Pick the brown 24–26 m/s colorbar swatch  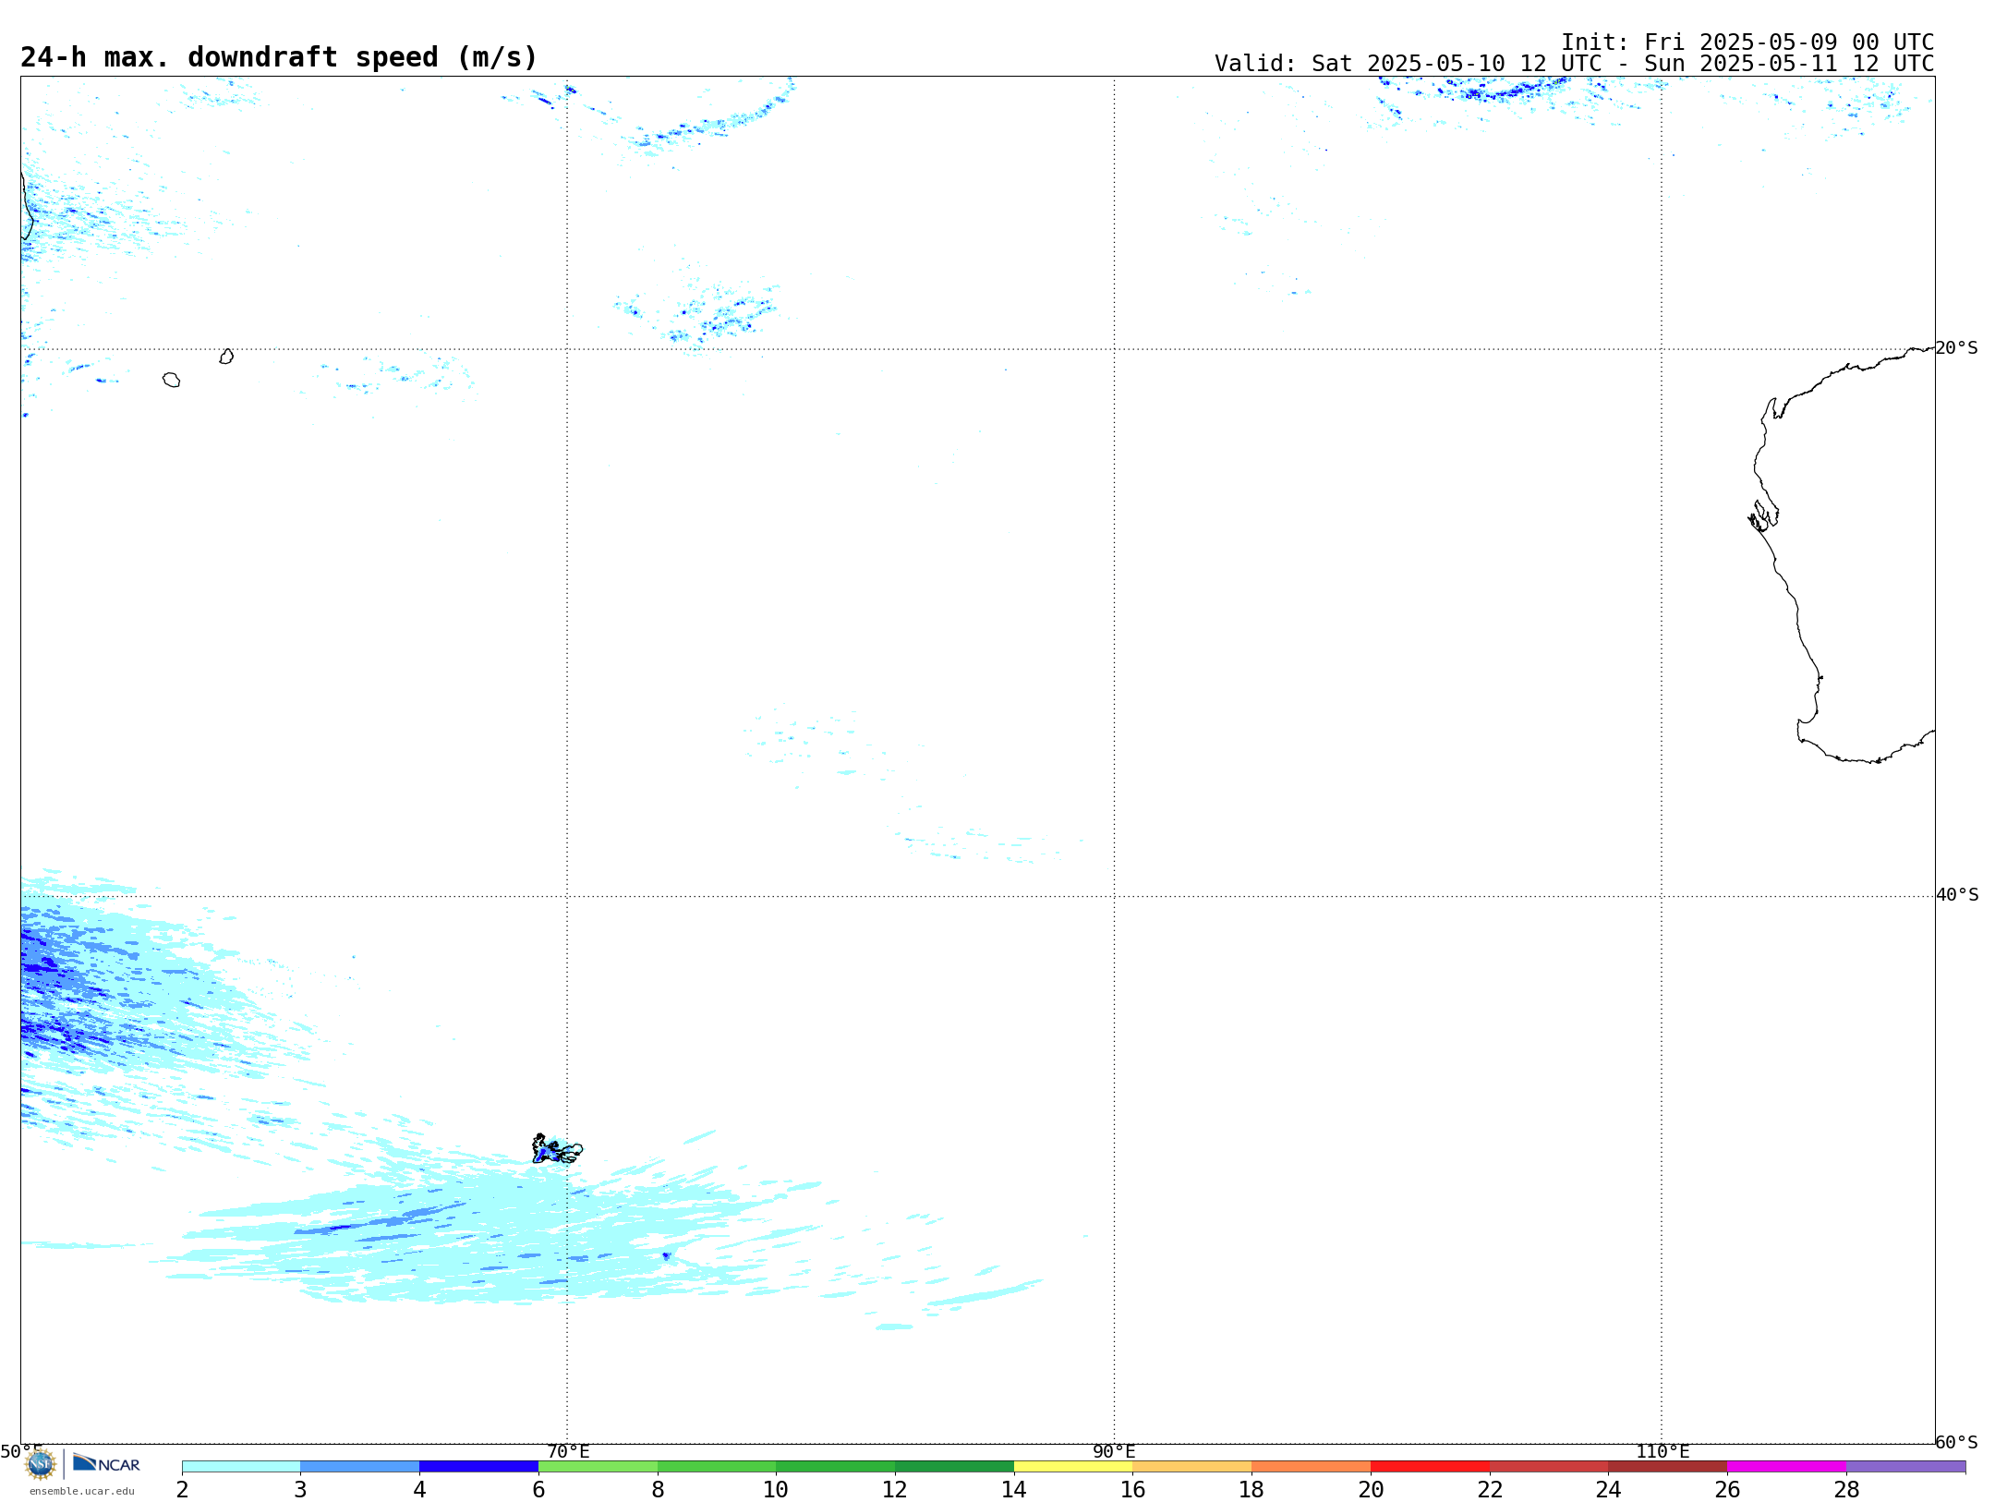(x=1668, y=1467)
